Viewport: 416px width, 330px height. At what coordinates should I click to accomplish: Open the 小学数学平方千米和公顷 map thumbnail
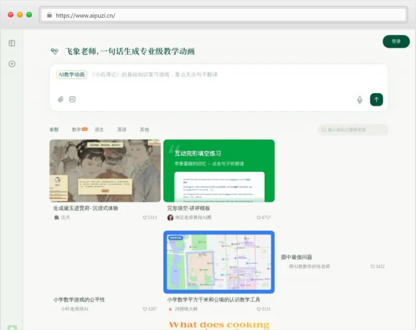219,262
